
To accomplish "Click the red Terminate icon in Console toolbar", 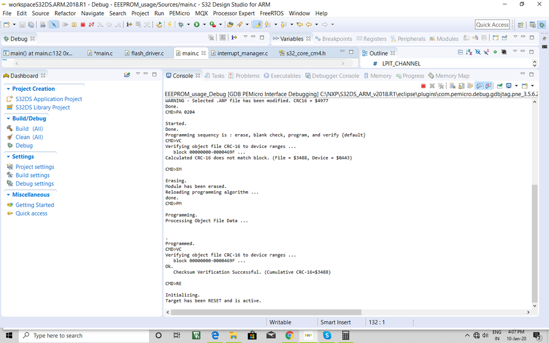I will 424,86.
